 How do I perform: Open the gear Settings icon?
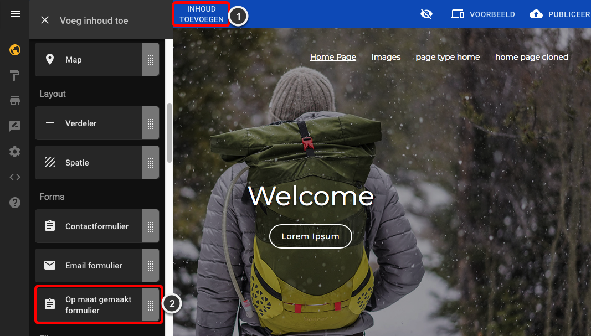(x=15, y=152)
